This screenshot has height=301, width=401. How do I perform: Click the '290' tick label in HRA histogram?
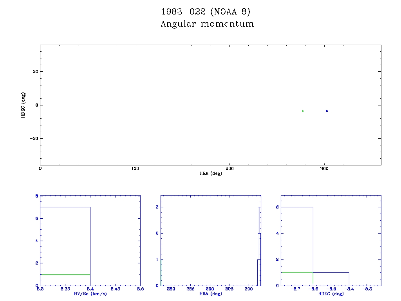point(210,289)
